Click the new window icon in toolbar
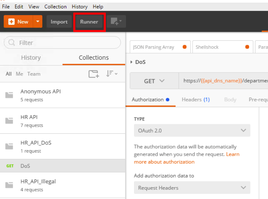 116,22
